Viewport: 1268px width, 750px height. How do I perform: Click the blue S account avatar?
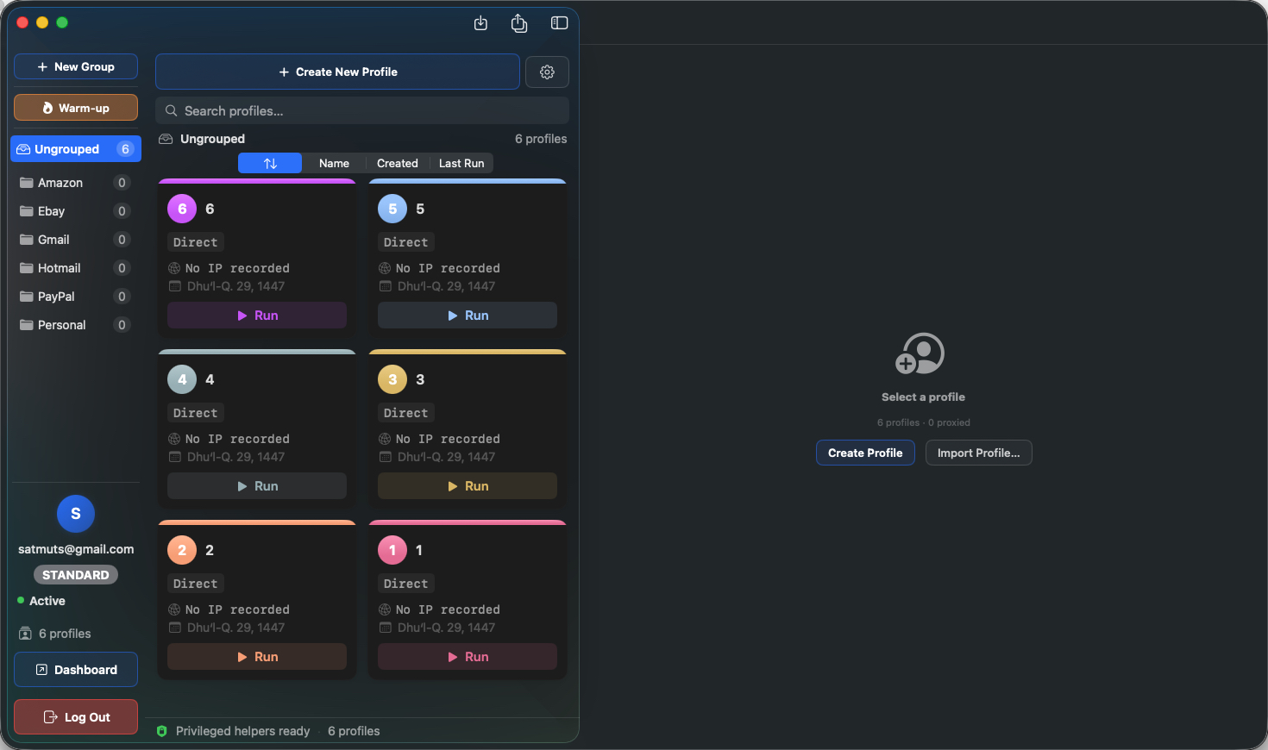click(x=76, y=514)
